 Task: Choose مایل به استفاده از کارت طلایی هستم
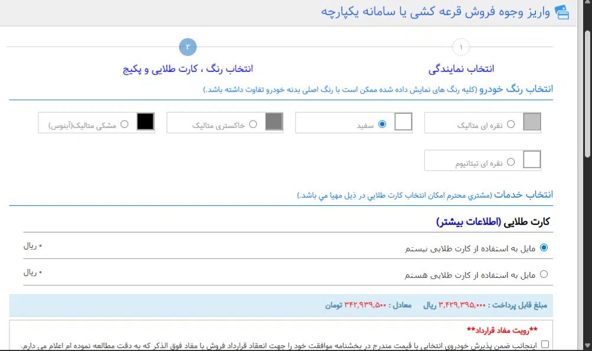[544, 274]
